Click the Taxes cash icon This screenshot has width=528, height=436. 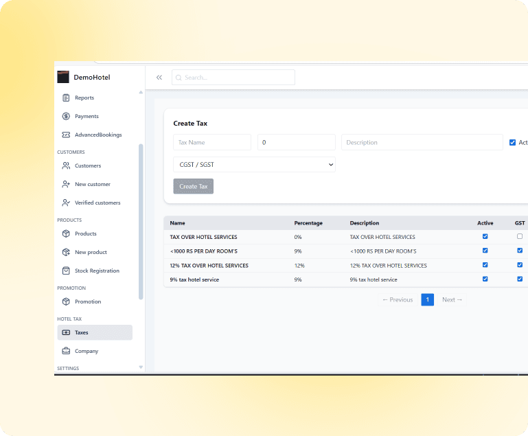click(66, 332)
